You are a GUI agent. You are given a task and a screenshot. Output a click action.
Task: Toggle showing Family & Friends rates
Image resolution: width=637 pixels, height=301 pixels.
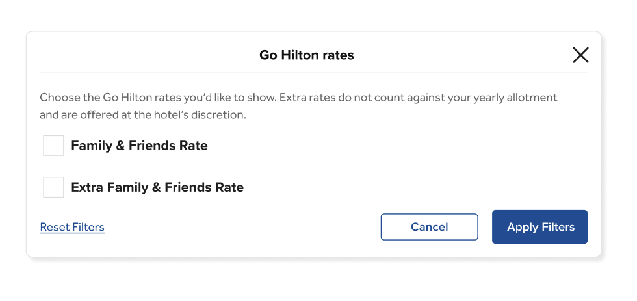tap(53, 146)
